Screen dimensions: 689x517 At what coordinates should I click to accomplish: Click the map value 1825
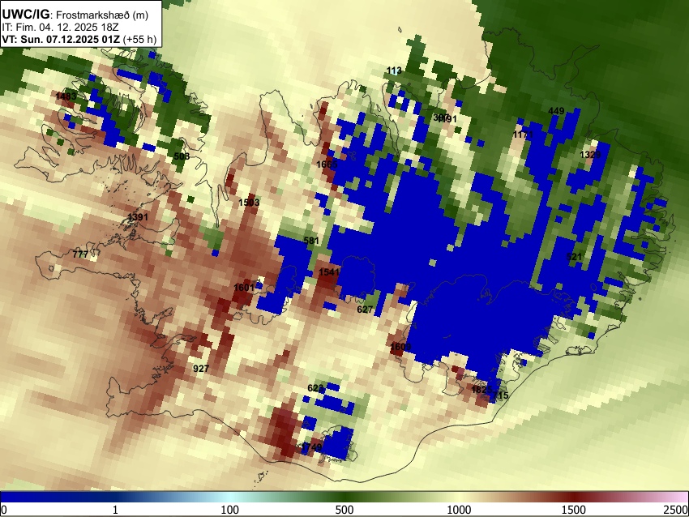481,390
